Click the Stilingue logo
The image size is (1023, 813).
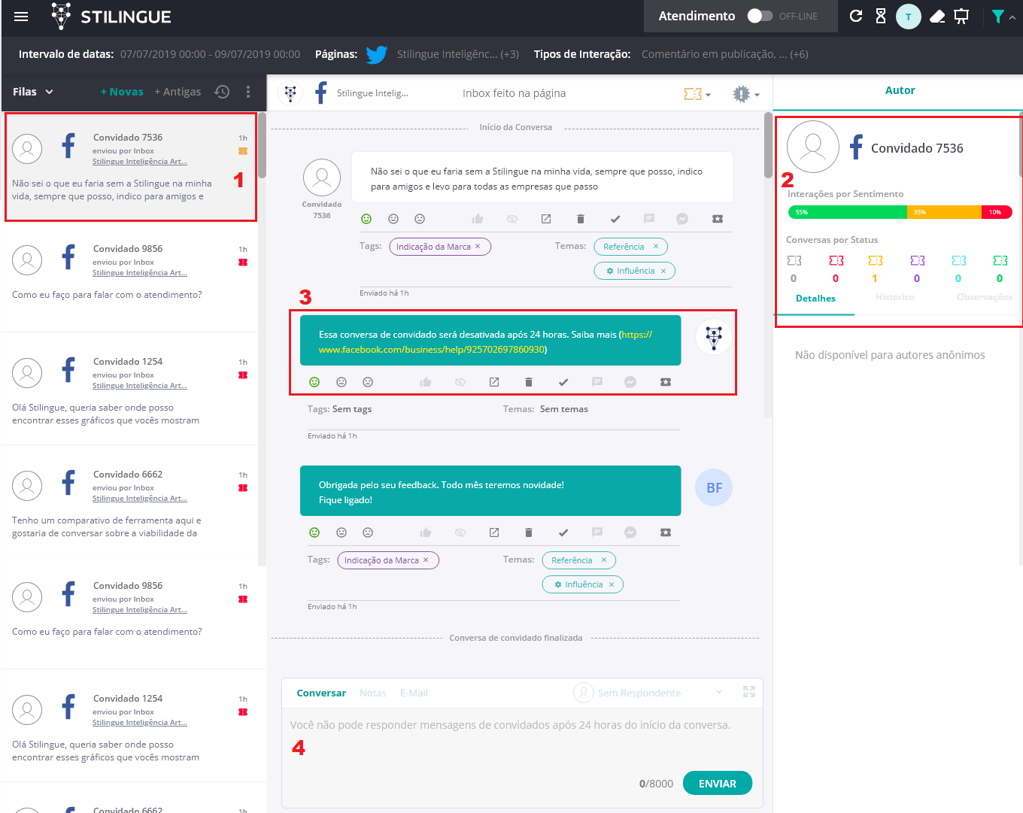pos(111,17)
